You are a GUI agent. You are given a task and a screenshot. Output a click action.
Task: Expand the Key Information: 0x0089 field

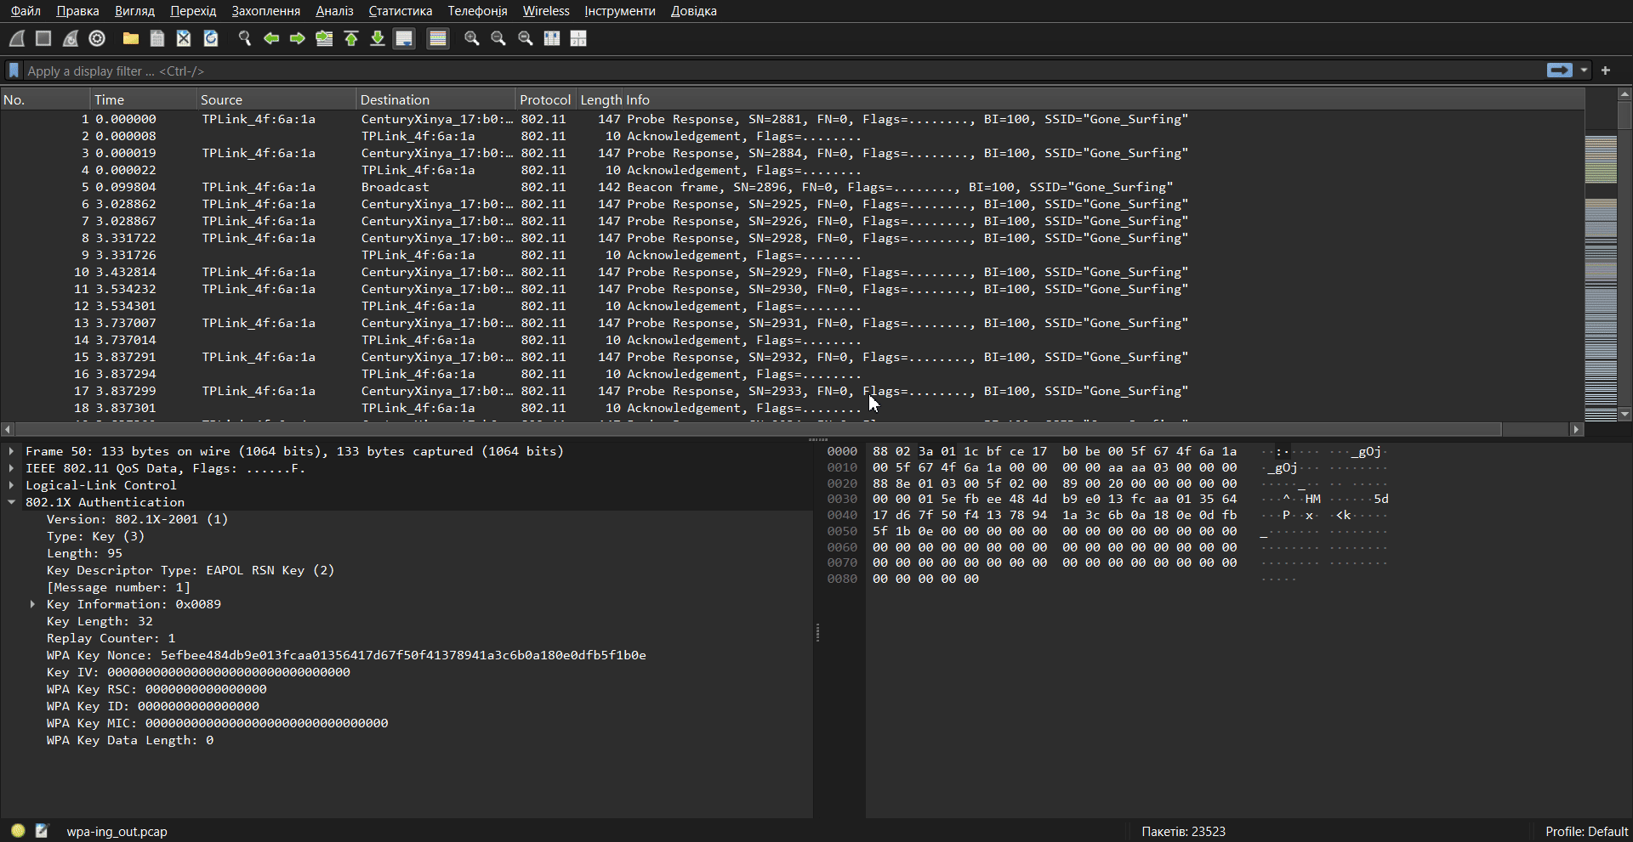pos(32,604)
